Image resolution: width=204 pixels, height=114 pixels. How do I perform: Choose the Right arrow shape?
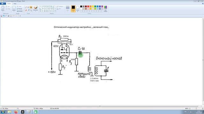click(49, 9)
